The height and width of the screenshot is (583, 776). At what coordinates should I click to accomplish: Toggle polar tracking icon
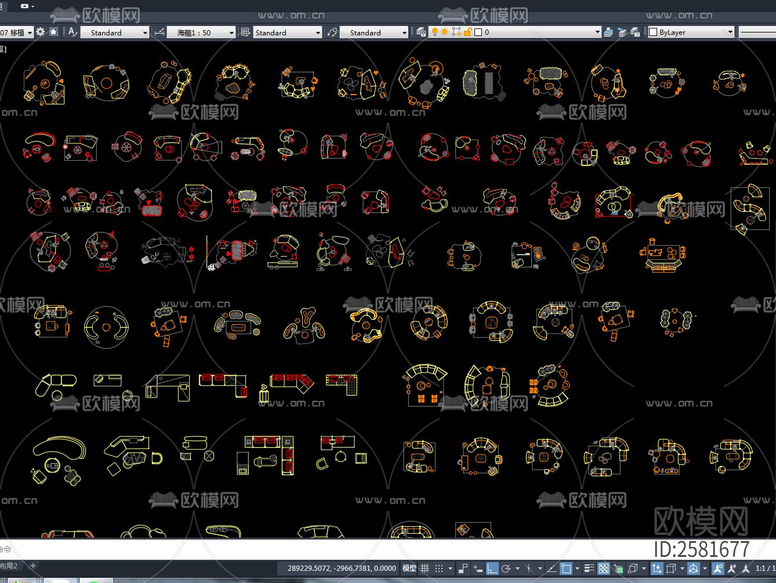pyautogui.click(x=506, y=568)
